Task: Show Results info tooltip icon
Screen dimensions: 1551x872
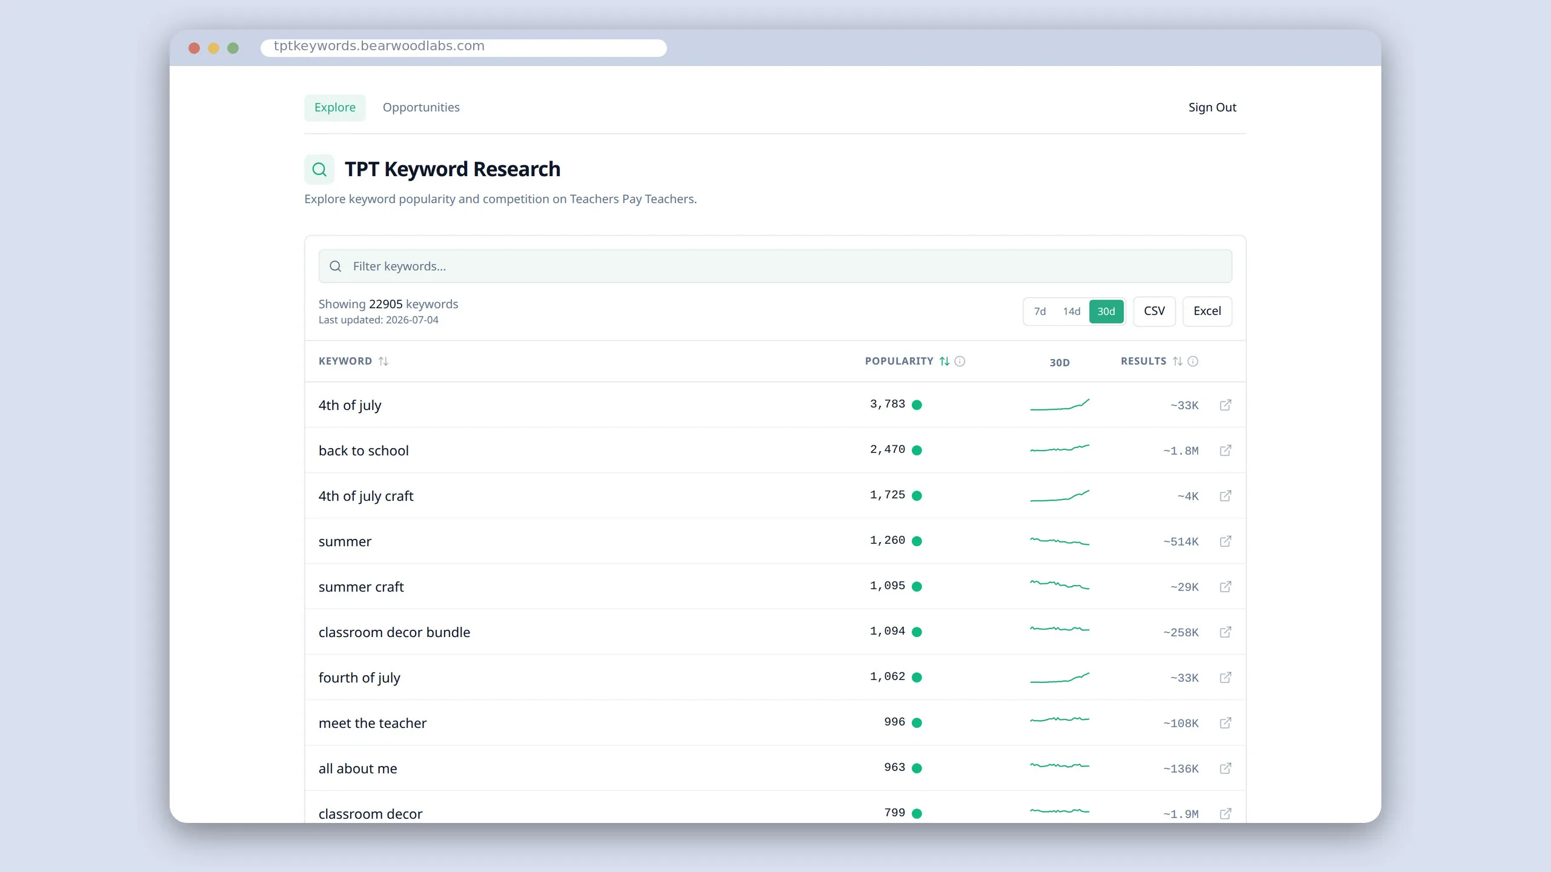Action: [1193, 362]
